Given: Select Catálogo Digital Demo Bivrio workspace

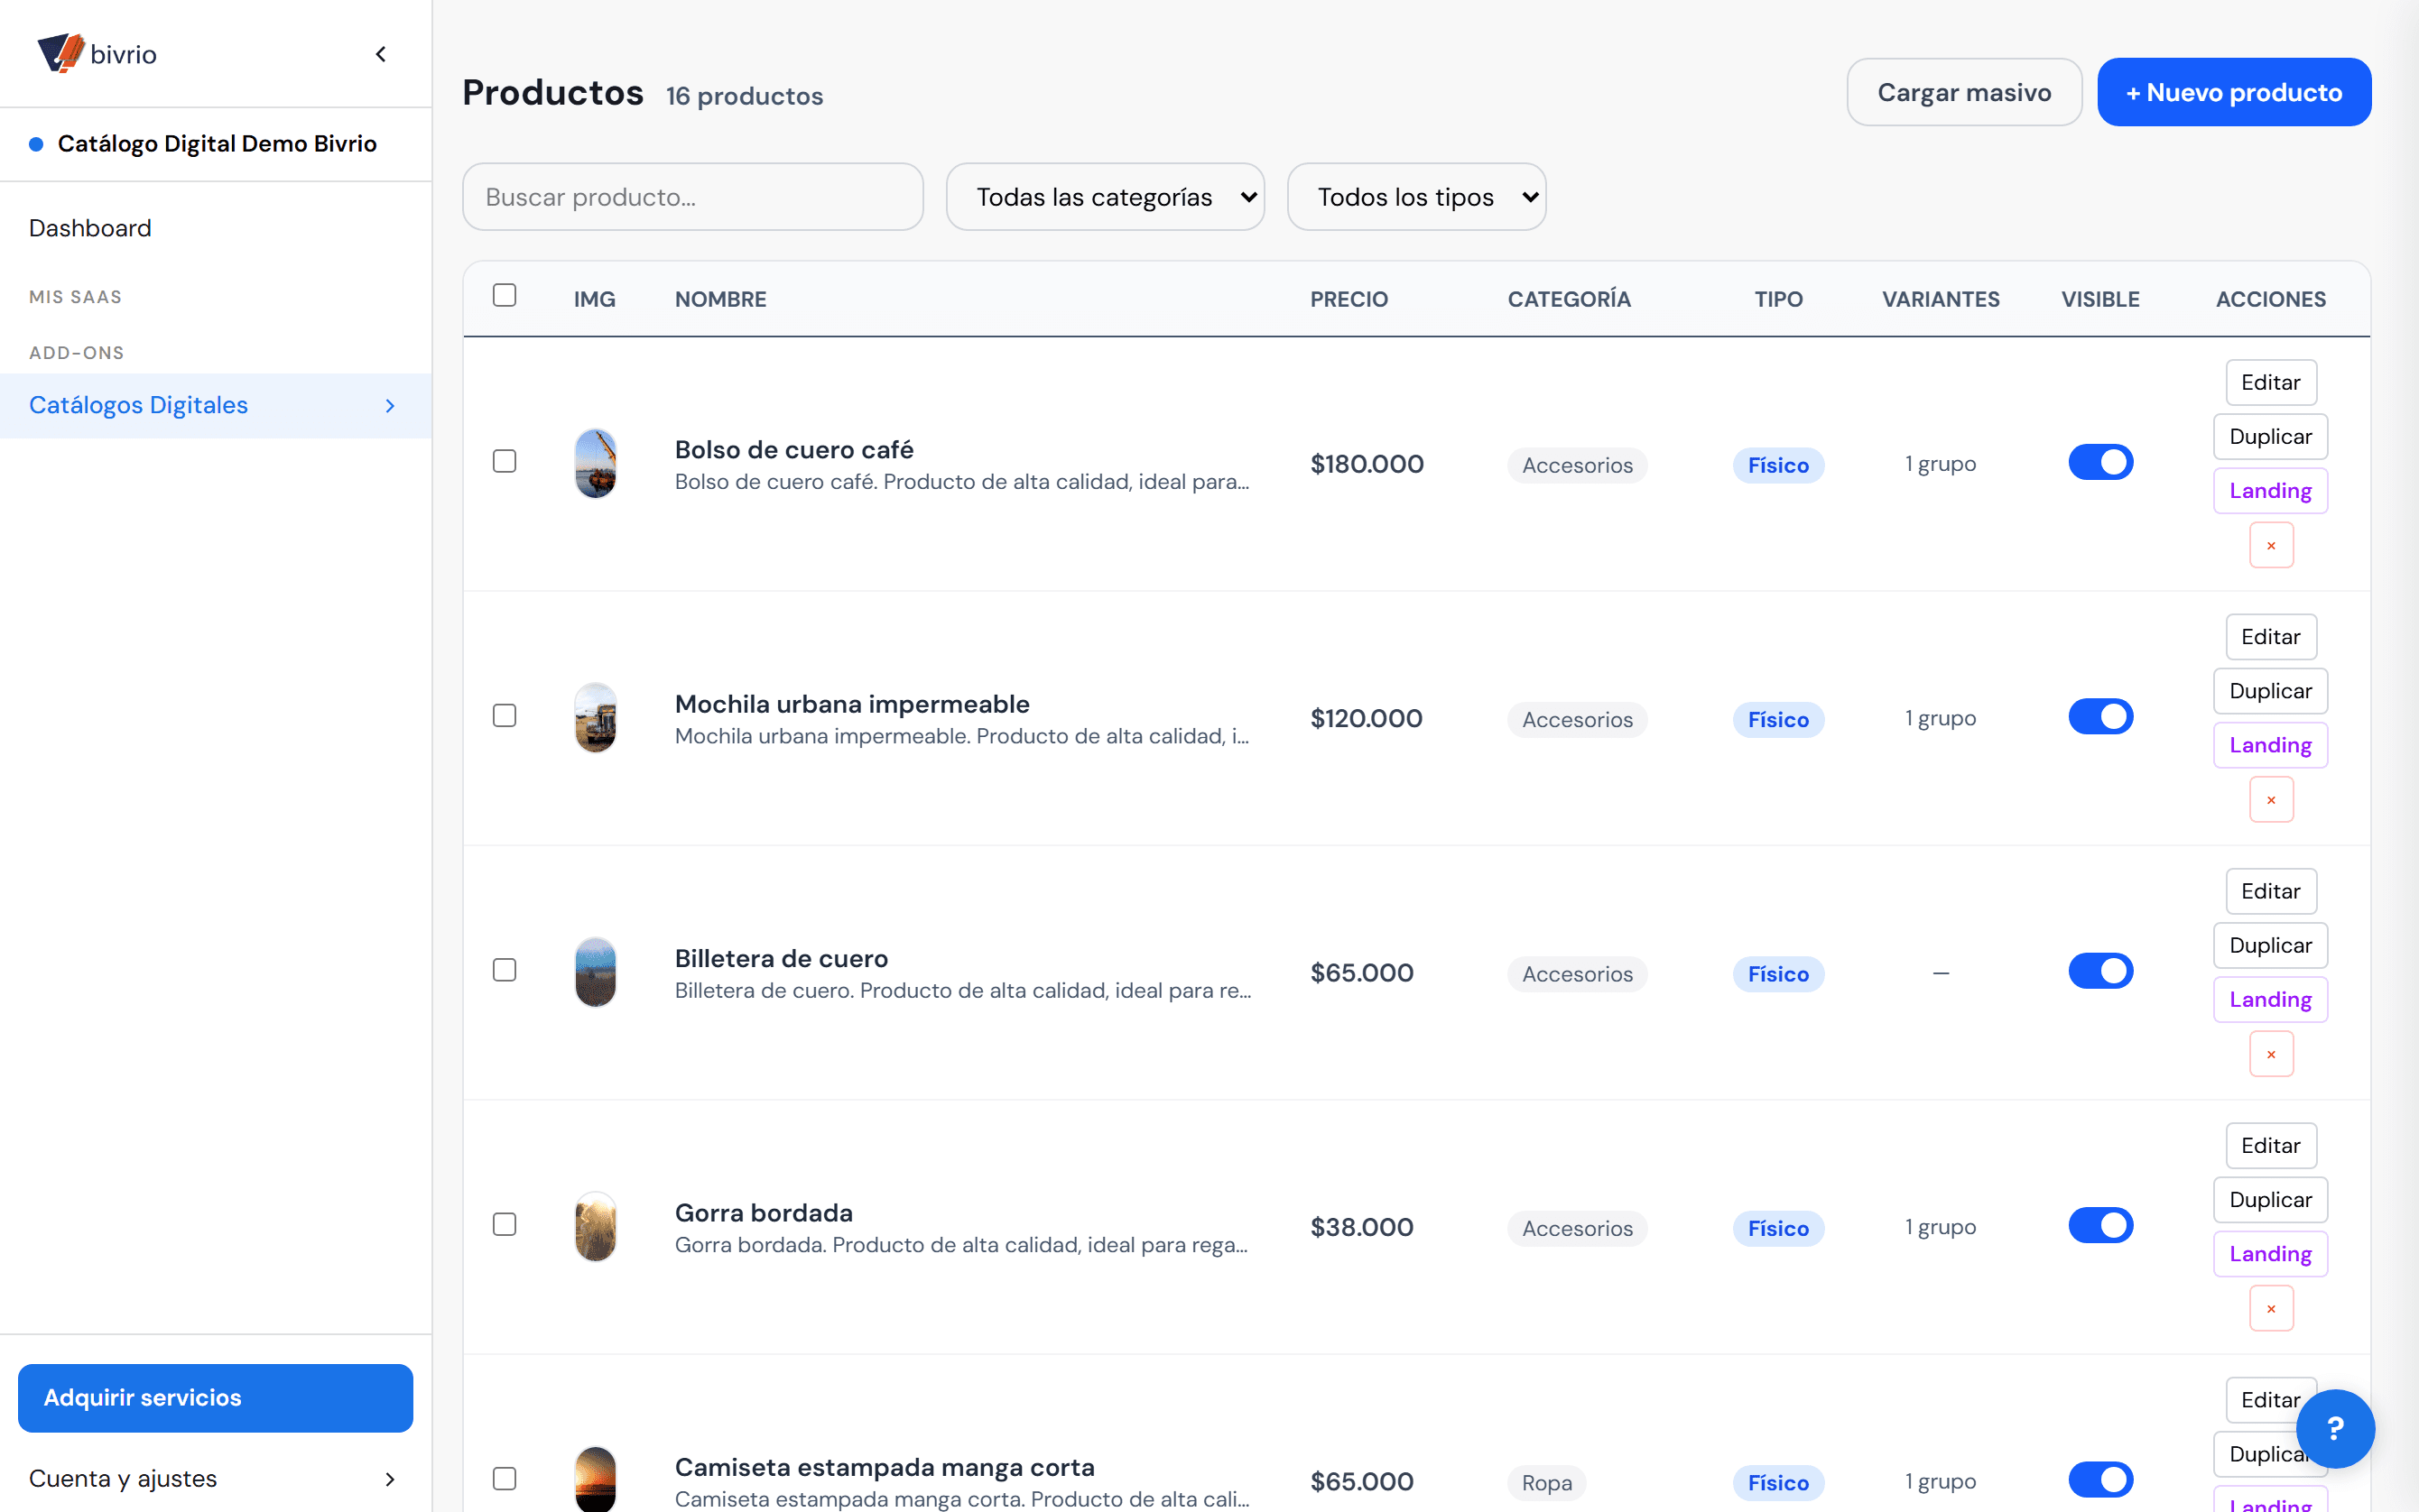Looking at the screenshot, I should pyautogui.click(x=216, y=144).
